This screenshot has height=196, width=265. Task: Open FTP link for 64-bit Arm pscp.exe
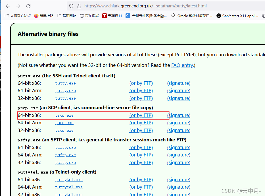click(141, 123)
